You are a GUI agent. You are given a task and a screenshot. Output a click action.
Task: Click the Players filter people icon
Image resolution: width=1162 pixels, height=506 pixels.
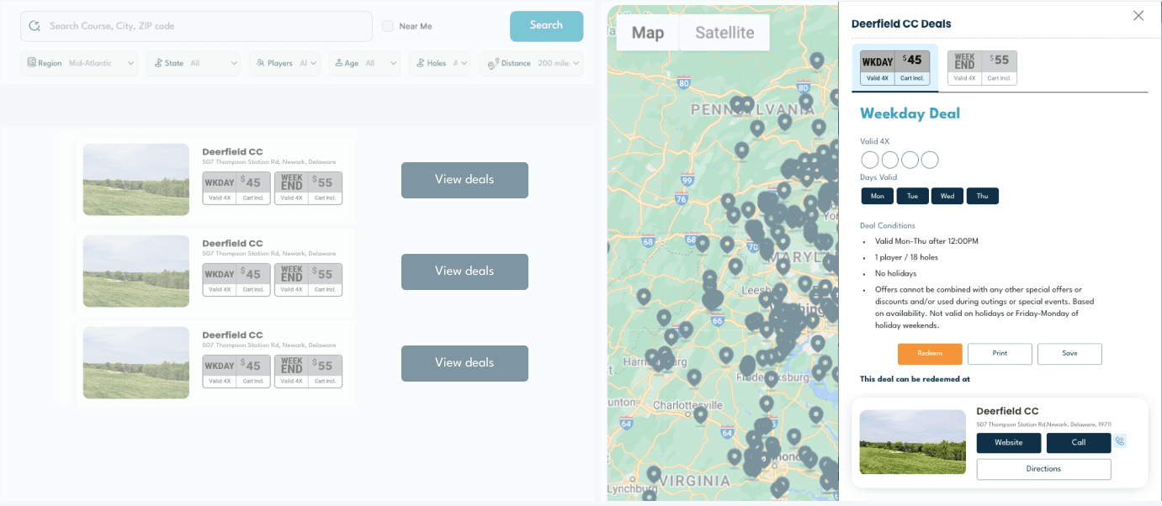pos(261,63)
